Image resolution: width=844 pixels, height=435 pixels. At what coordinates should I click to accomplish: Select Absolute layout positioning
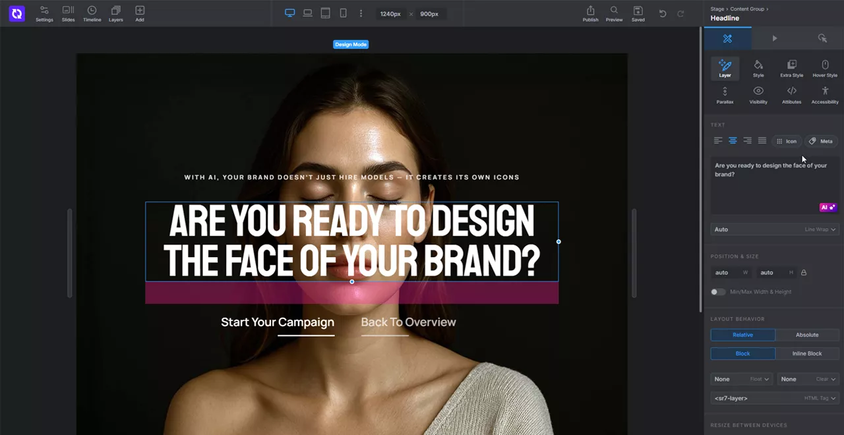coord(806,335)
